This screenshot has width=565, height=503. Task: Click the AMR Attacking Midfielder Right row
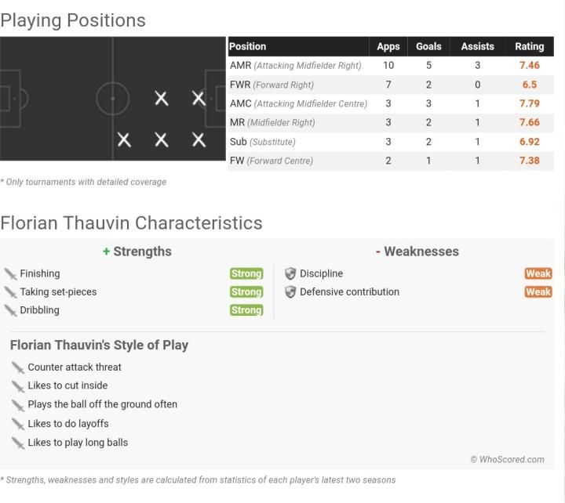(x=295, y=66)
